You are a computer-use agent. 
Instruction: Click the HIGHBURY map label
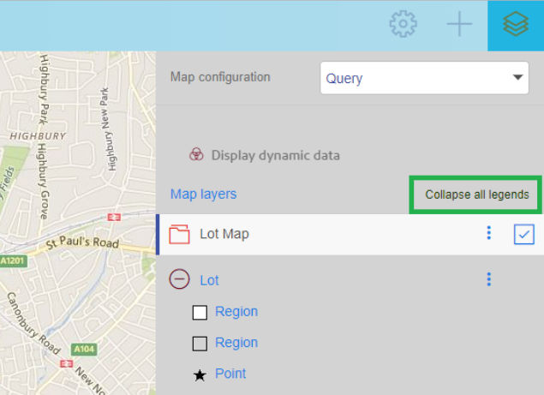(x=38, y=136)
